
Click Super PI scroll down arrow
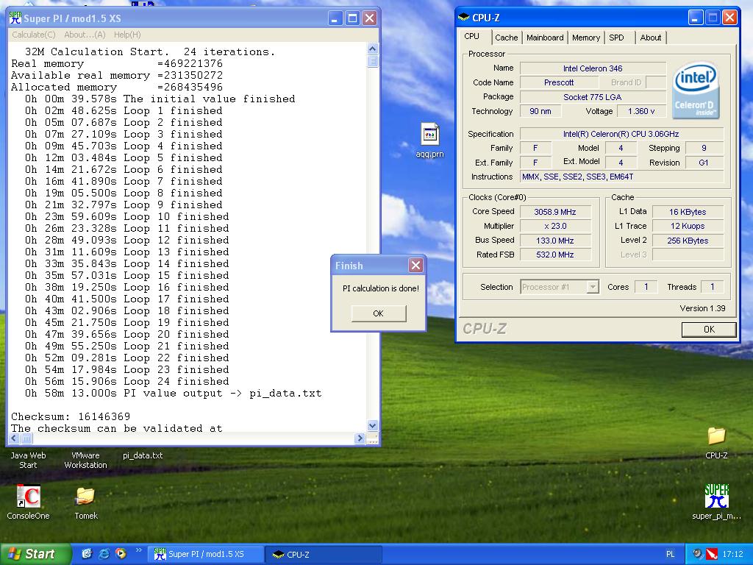click(373, 426)
